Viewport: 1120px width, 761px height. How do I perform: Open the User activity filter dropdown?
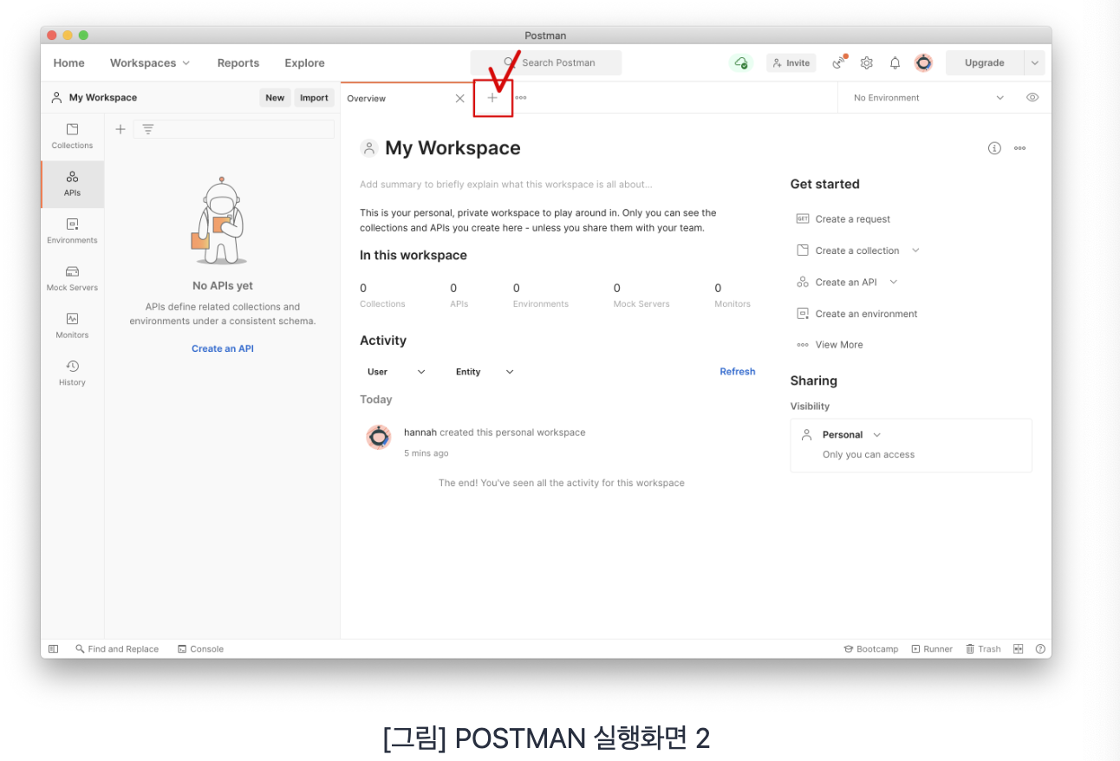[x=396, y=372]
